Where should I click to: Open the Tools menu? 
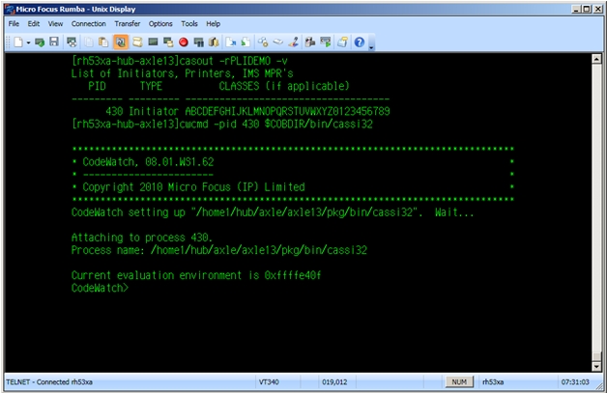pos(189,23)
